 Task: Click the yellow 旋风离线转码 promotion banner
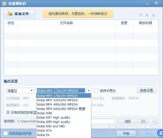tap(78, 14)
